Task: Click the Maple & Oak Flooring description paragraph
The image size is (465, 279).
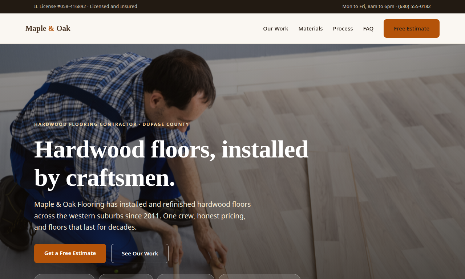Action: tap(142, 216)
